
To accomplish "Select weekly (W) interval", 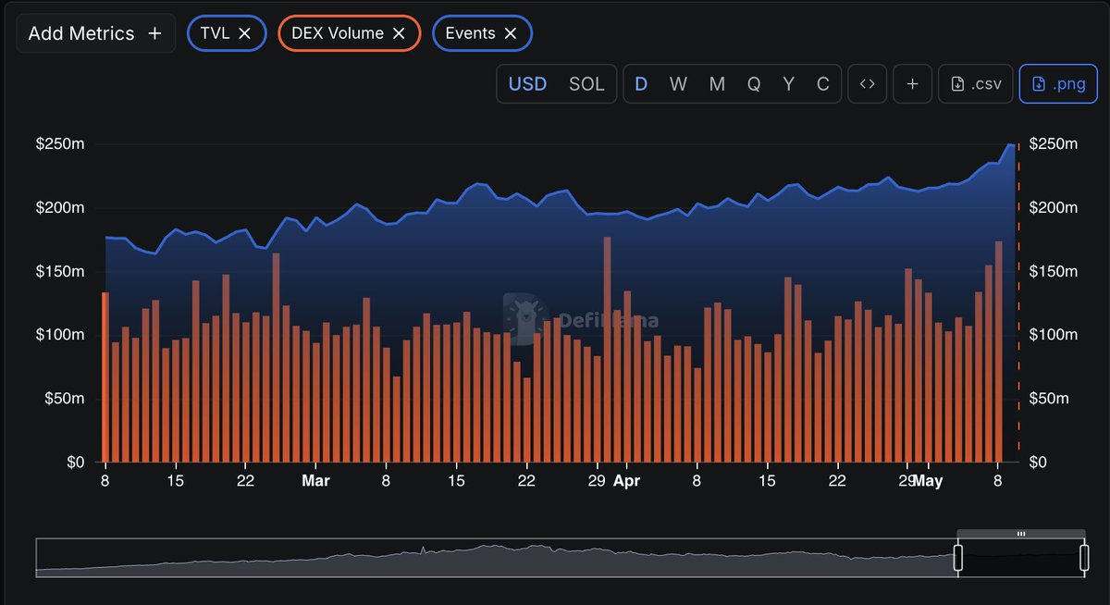I will pyautogui.click(x=678, y=84).
